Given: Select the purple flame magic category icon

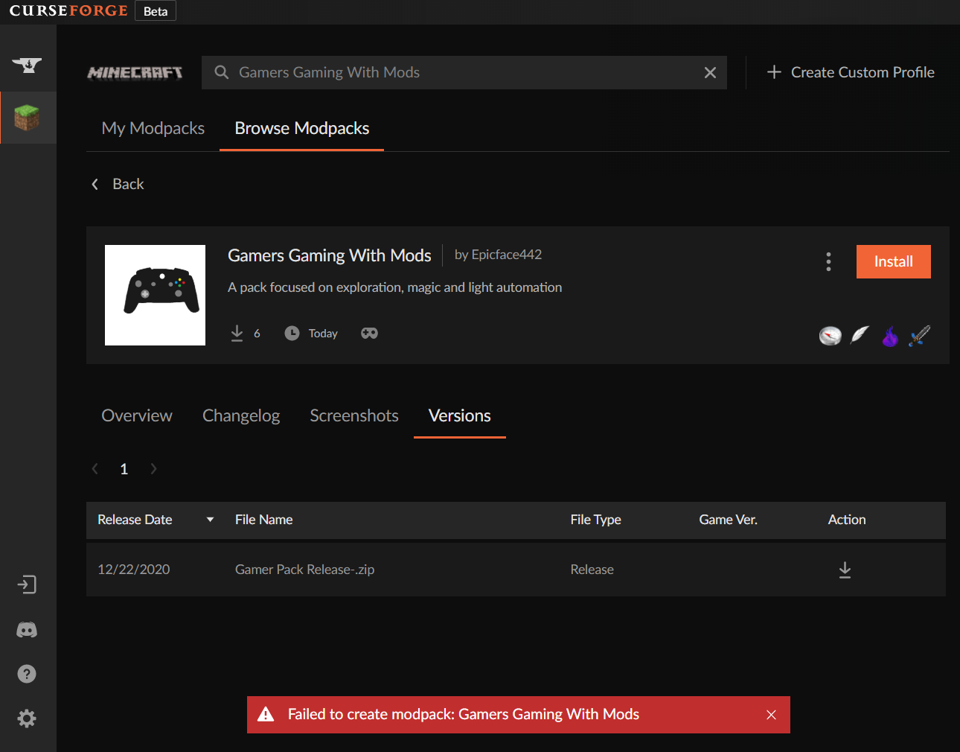Looking at the screenshot, I should point(890,337).
